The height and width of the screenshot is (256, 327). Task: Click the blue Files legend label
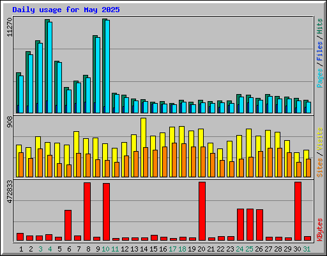point(320,51)
